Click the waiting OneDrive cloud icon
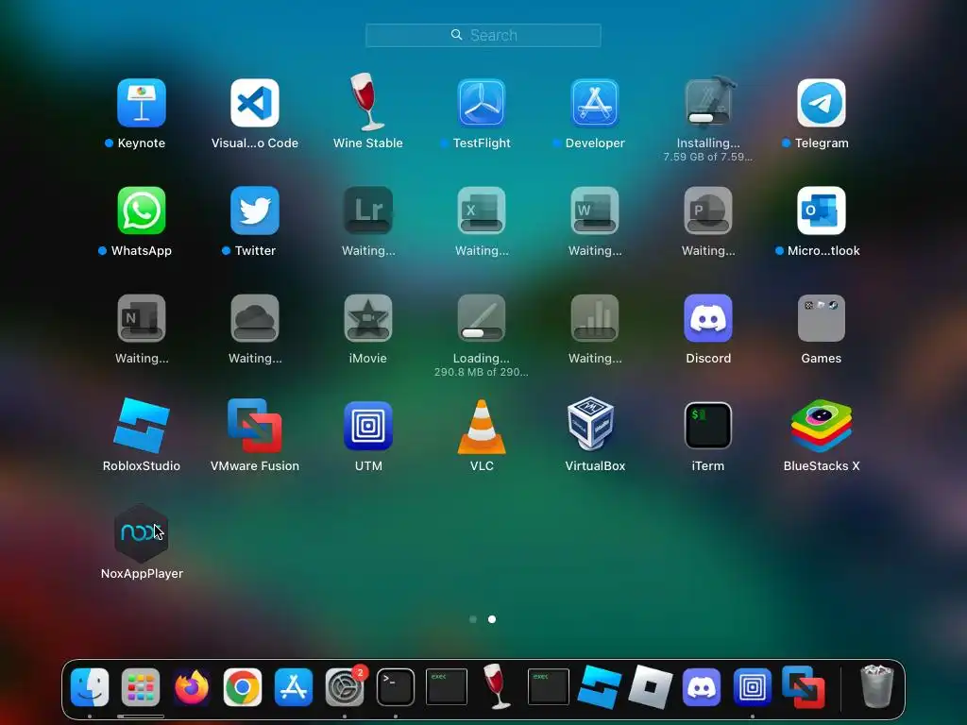967x725 pixels. click(255, 318)
